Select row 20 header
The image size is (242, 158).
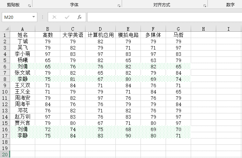pyautogui.click(x=5, y=155)
